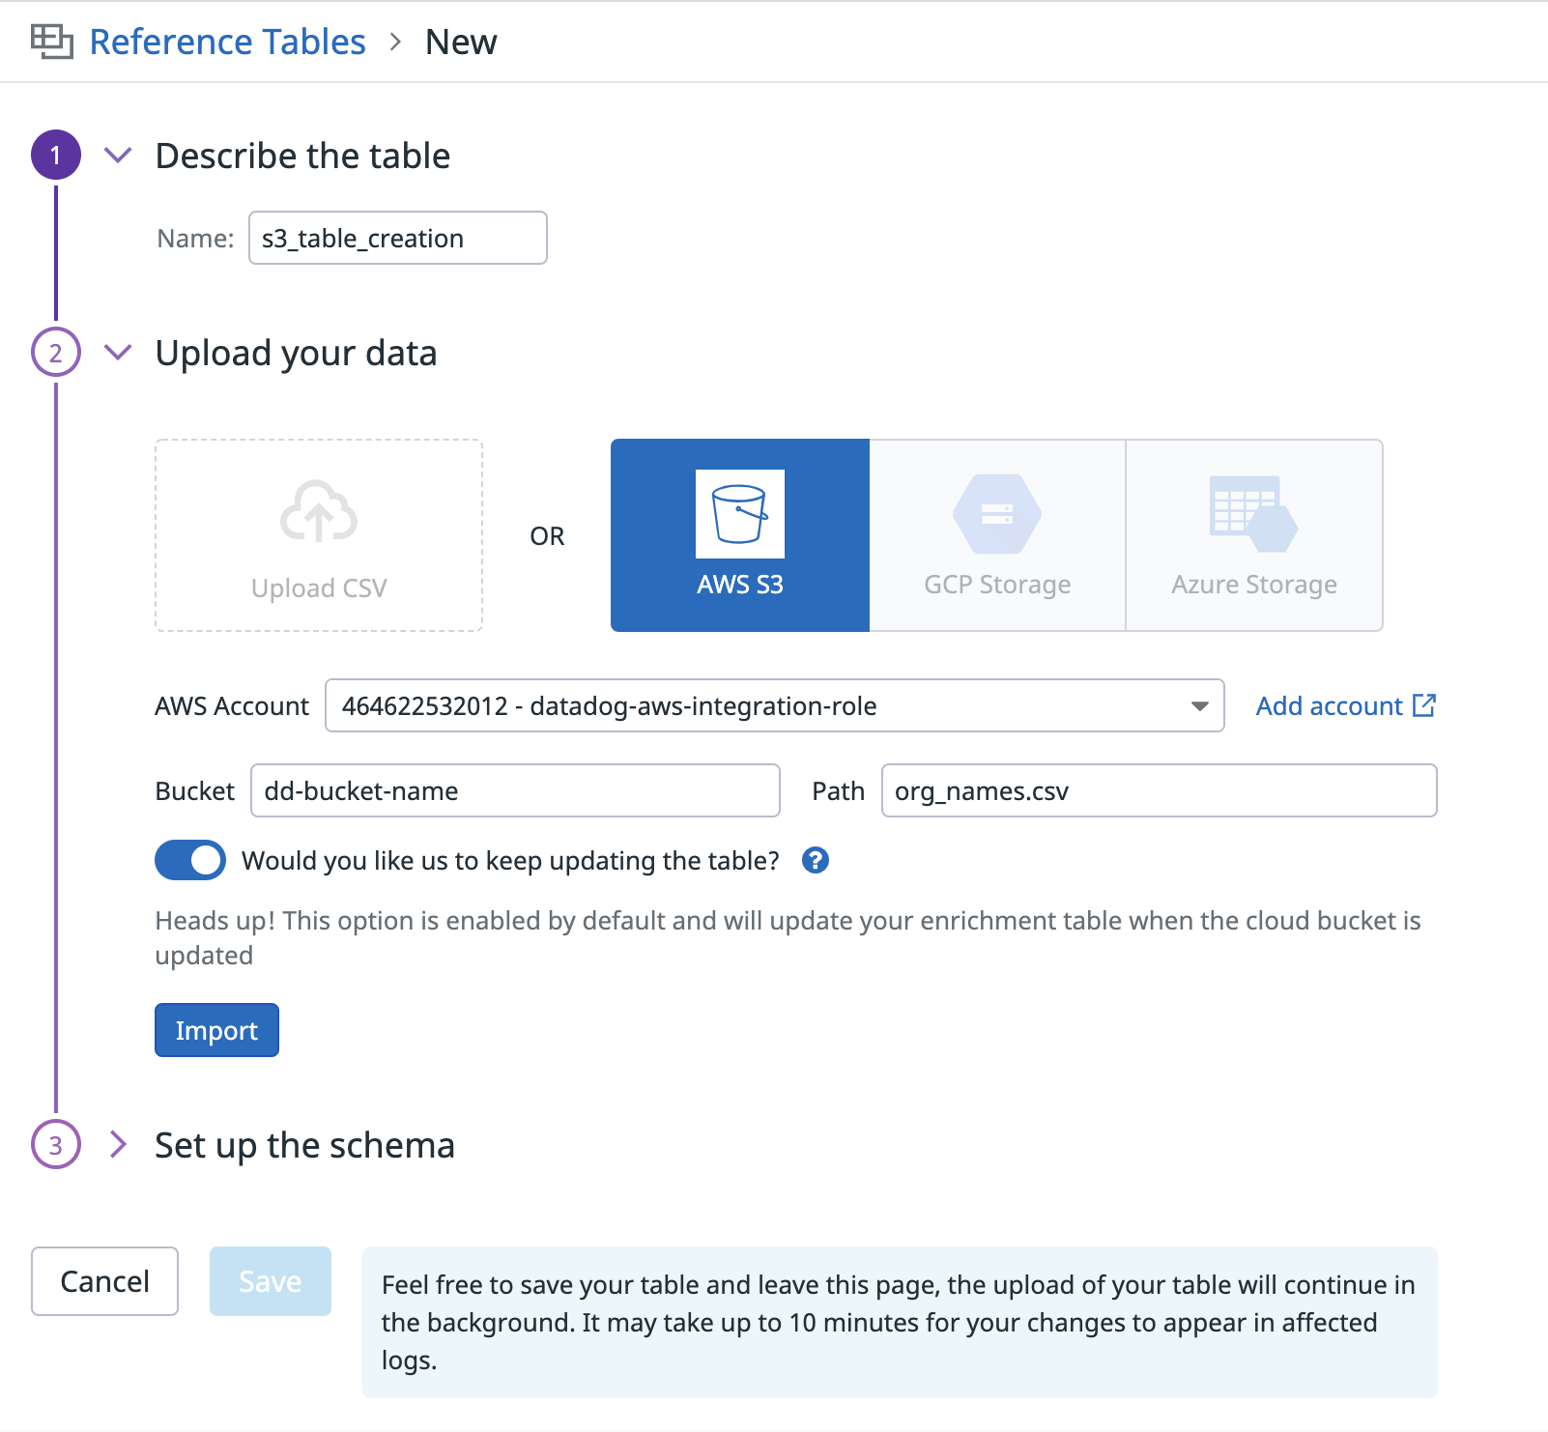This screenshot has width=1548, height=1432.
Task: Click the 'New' breadcrumb text
Action: coord(461,42)
